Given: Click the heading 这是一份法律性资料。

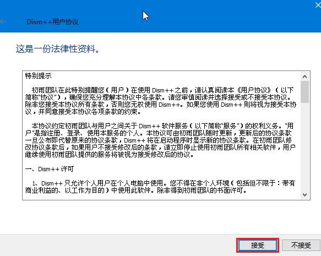Looking at the screenshot, I should pos(58,49).
